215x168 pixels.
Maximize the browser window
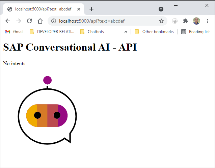[x=191, y=5]
